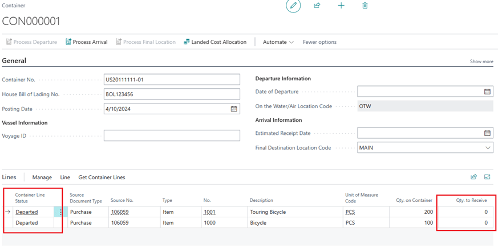This screenshot has width=498, height=248.
Task: Click the Voyage ID input field
Action: click(x=172, y=135)
